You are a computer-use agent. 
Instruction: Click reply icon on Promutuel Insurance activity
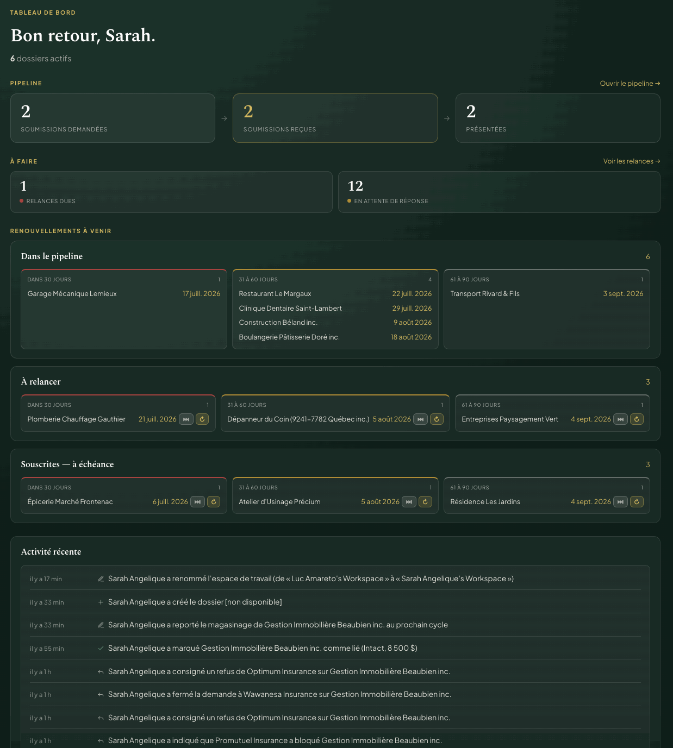[101, 741]
